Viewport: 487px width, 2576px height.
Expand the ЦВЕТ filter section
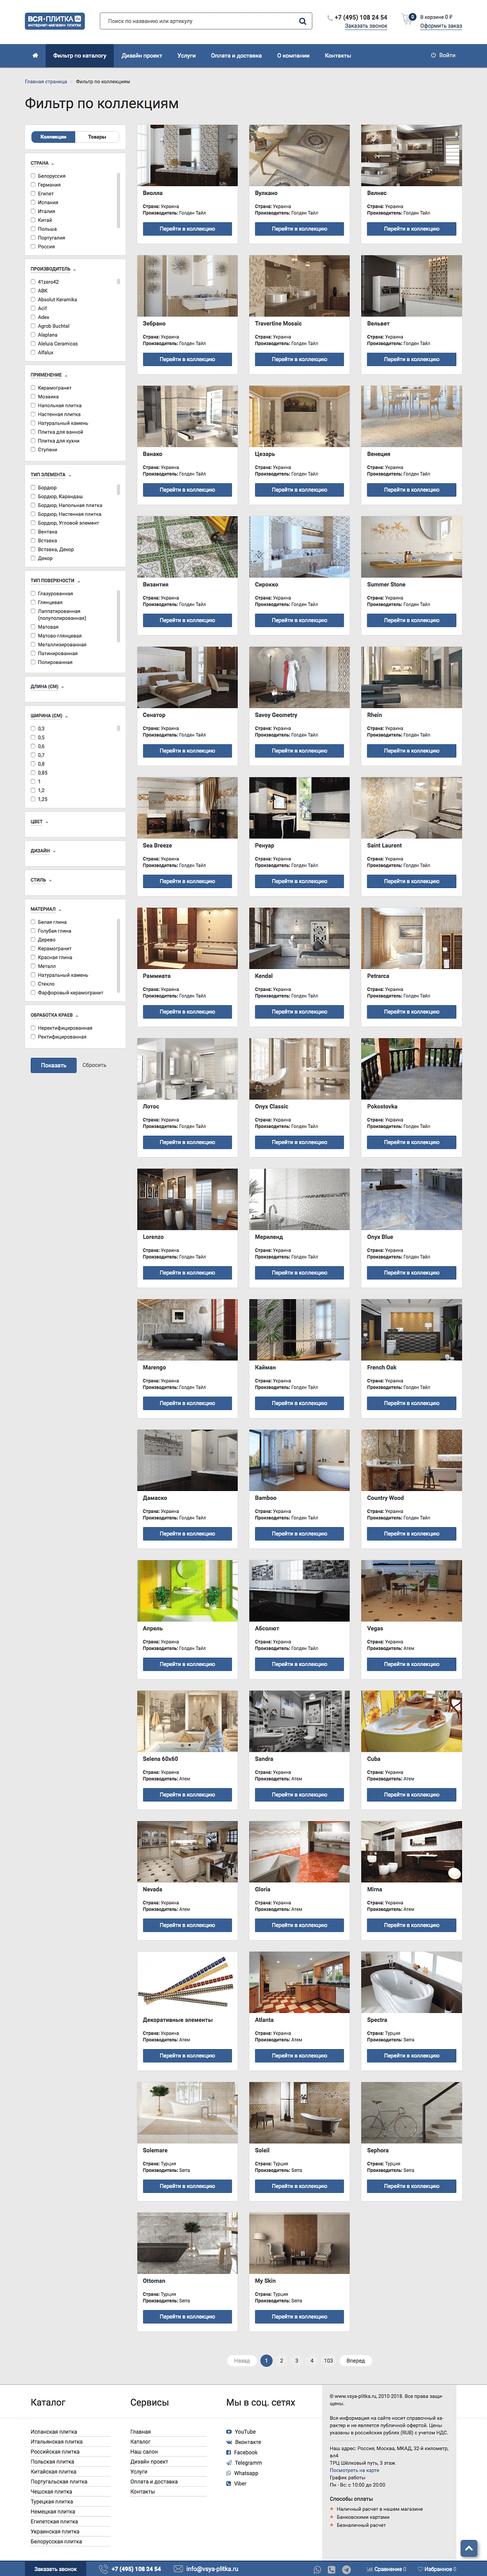click(39, 822)
